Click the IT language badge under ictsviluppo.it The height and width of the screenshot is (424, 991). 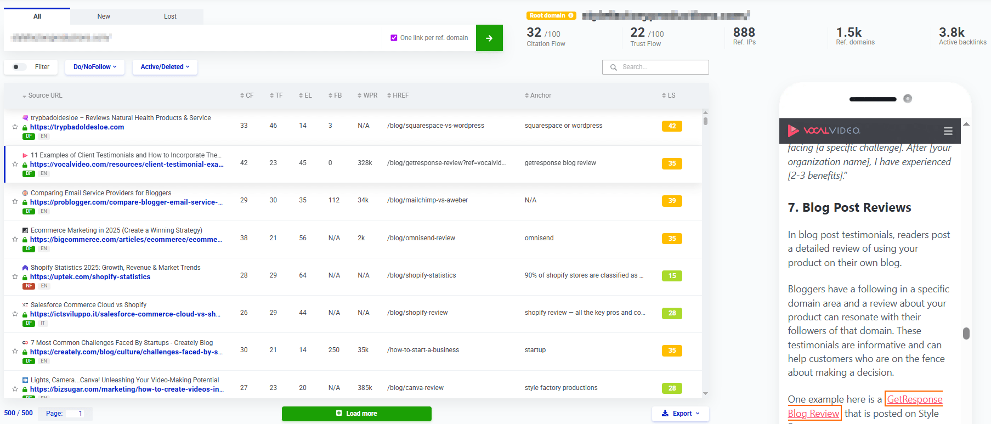point(43,323)
